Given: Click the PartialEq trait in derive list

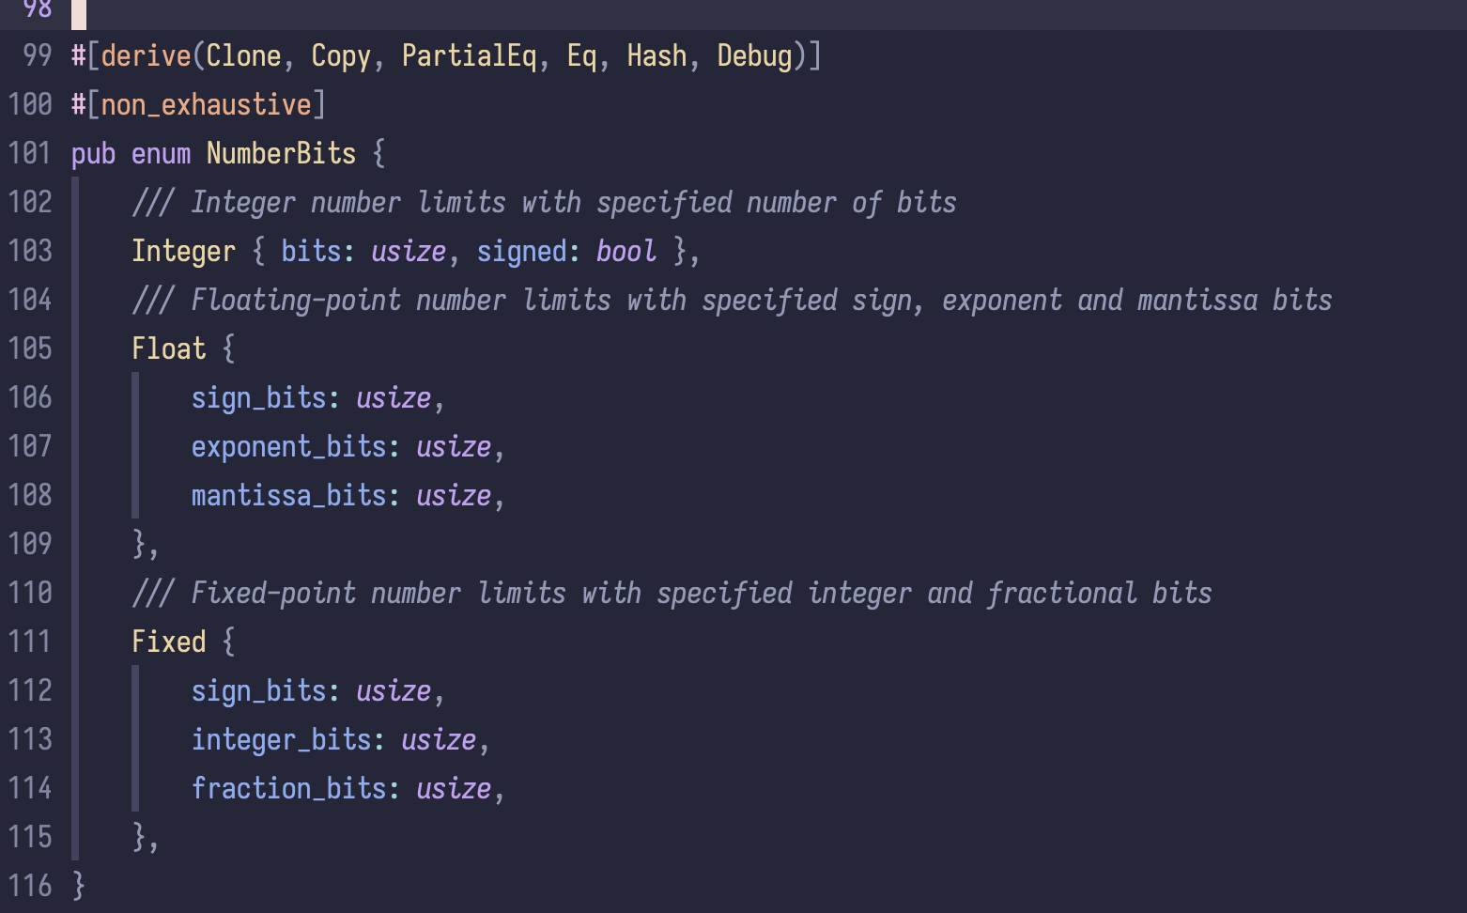Looking at the screenshot, I should [x=469, y=56].
